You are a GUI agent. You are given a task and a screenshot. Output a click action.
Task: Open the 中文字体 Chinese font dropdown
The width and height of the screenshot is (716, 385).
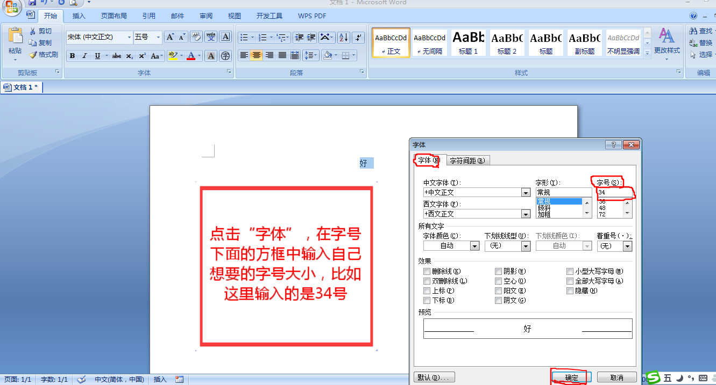pyautogui.click(x=526, y=192)
